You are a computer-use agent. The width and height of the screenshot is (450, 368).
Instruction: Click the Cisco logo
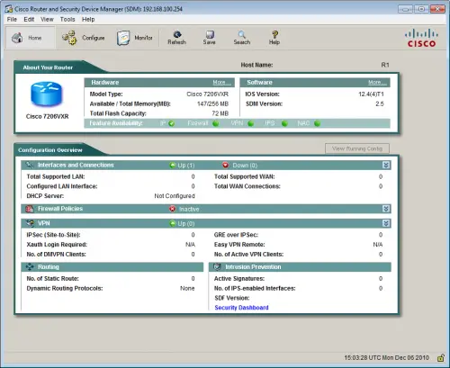pyautogui.click(x=421, y=38)
